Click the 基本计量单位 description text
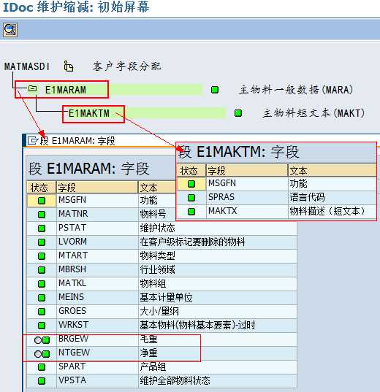 (x=166, y=297)
